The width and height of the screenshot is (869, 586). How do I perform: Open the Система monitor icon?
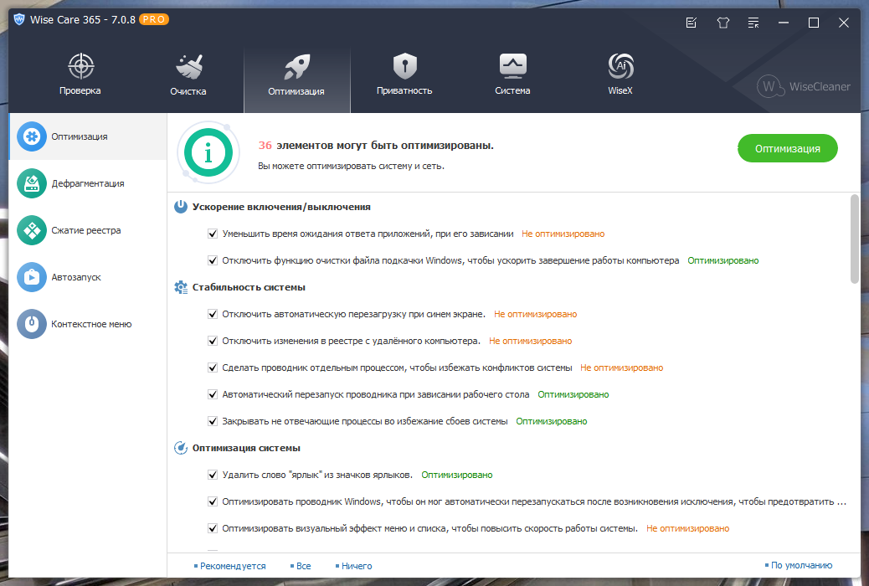[x=512, y=66]
